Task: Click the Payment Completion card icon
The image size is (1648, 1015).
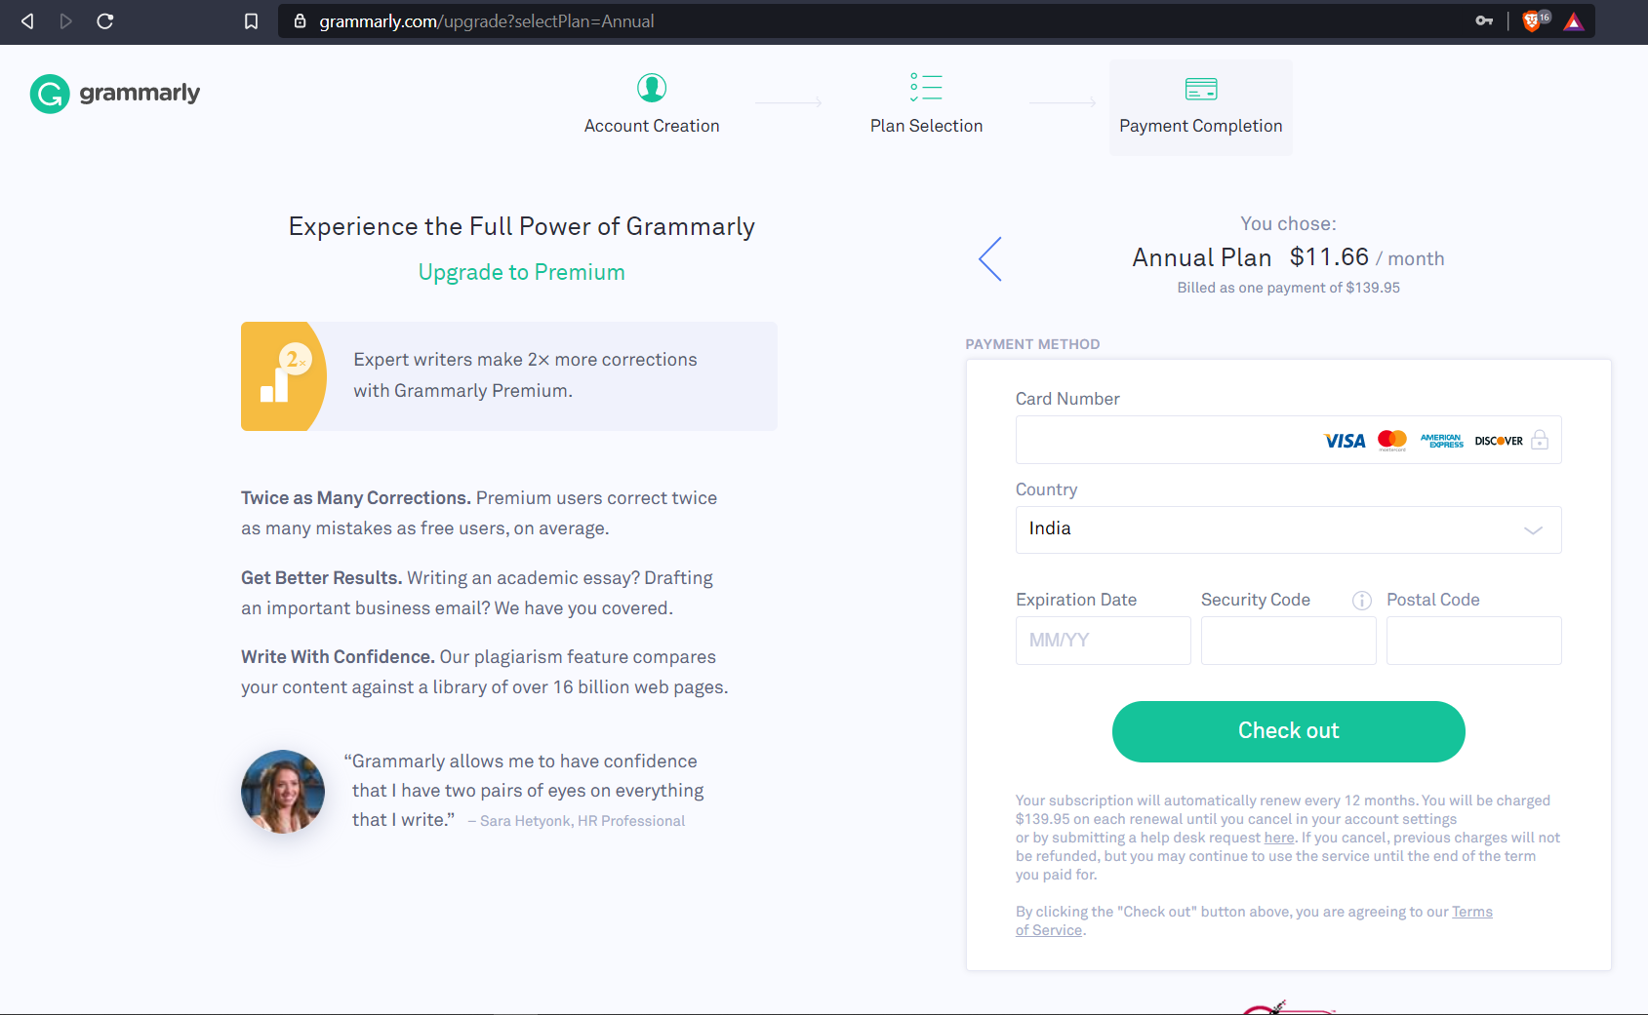Action: pyautogui.click(x=1201, y=89)
